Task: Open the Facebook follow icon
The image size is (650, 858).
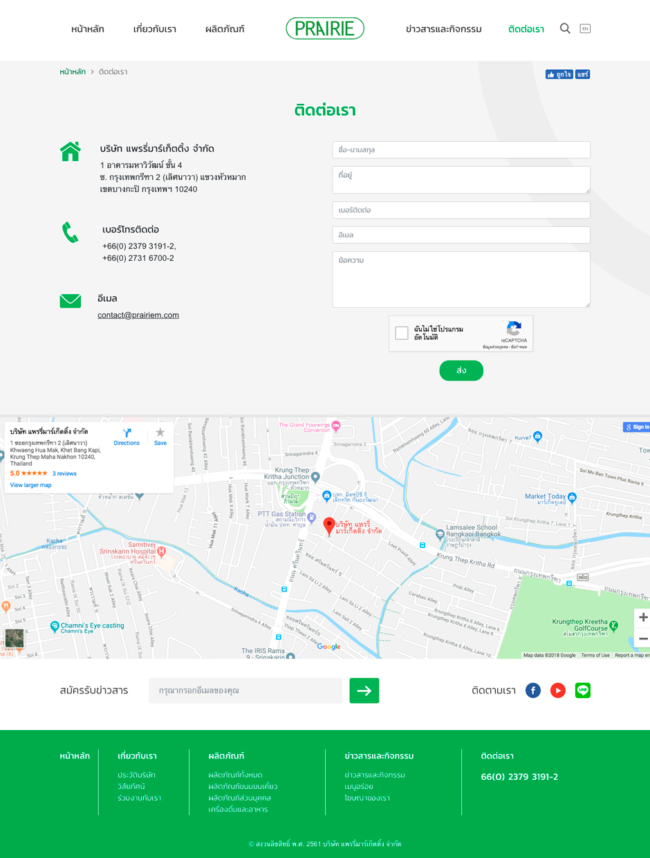Action: pos(533,691)
